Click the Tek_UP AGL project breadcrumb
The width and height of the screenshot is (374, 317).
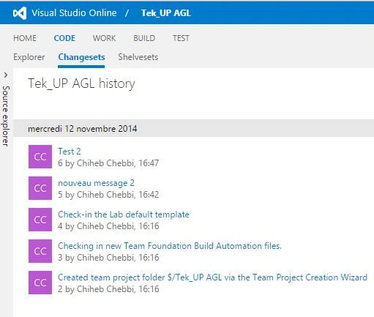(166, 13)
